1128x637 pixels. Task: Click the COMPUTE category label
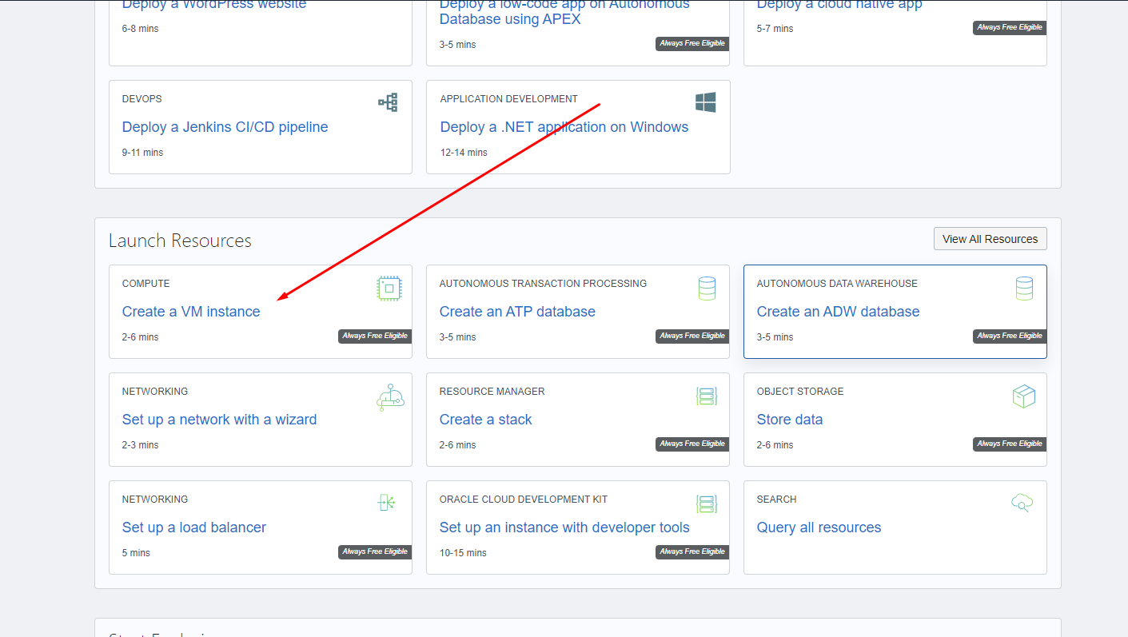pos(146,284)
